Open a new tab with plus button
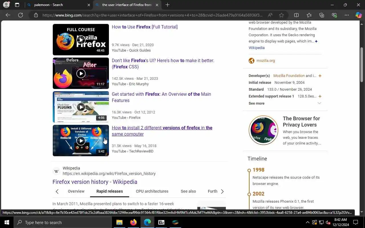This screenshot has width=365, height=228. (x=167, y=5)
